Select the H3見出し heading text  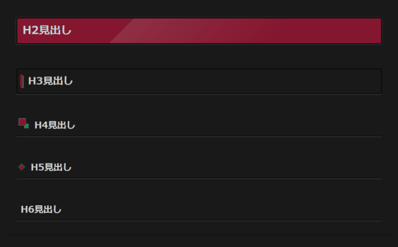point(51,81)
